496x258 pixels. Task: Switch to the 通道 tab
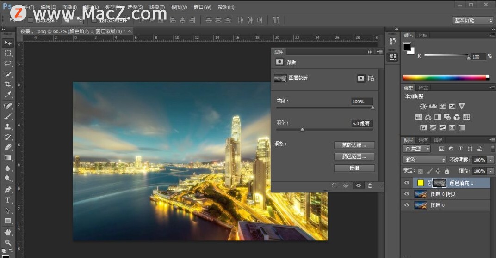point(423,140)
